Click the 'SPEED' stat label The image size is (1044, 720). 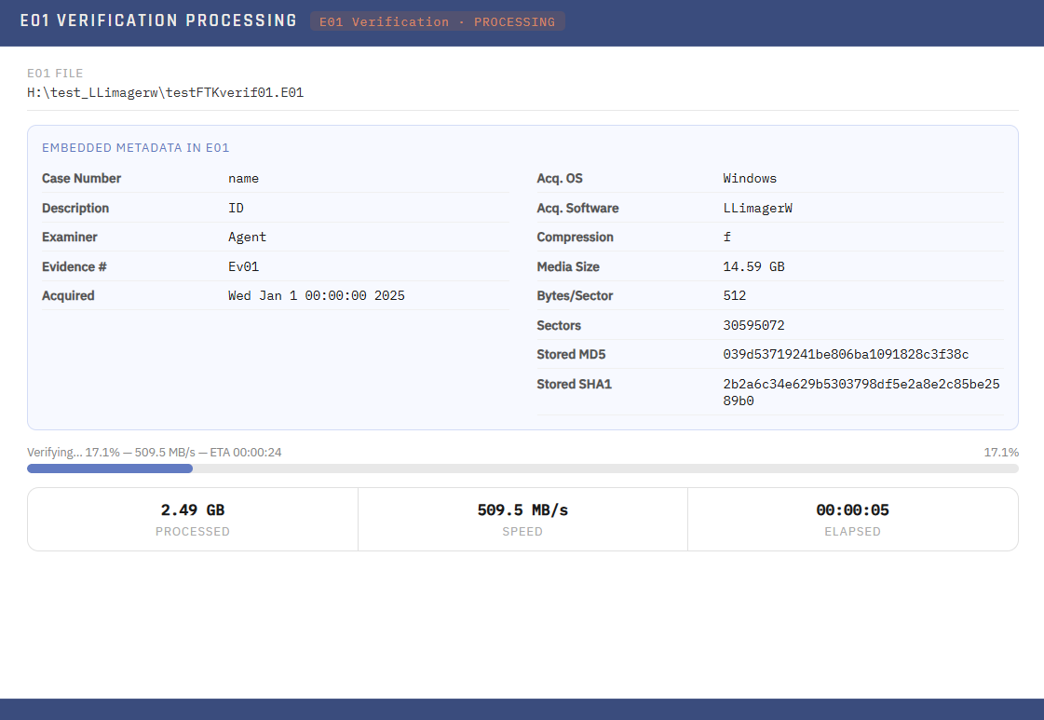pyautogui.click(x=522, y=532)
